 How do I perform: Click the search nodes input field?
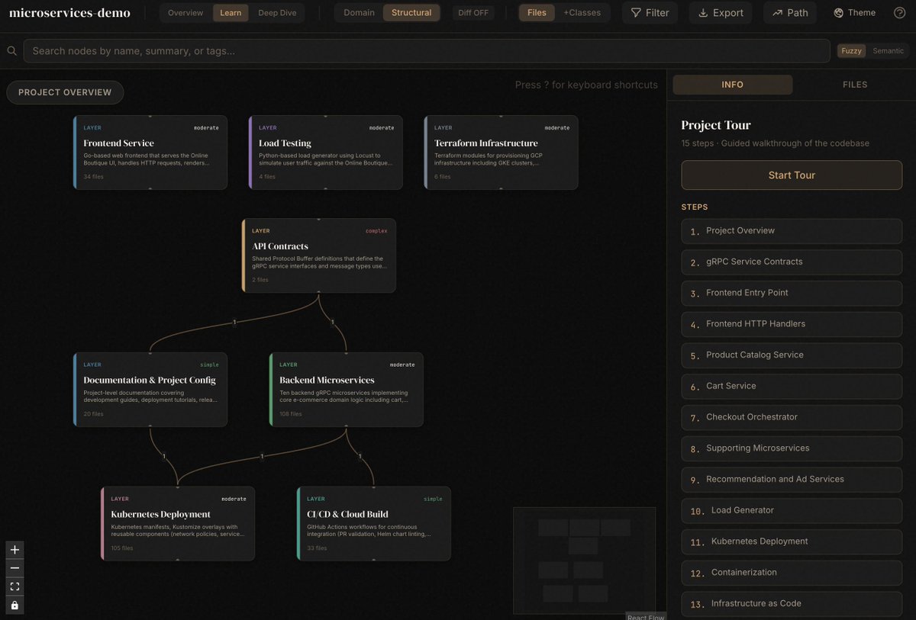[427, 51]
